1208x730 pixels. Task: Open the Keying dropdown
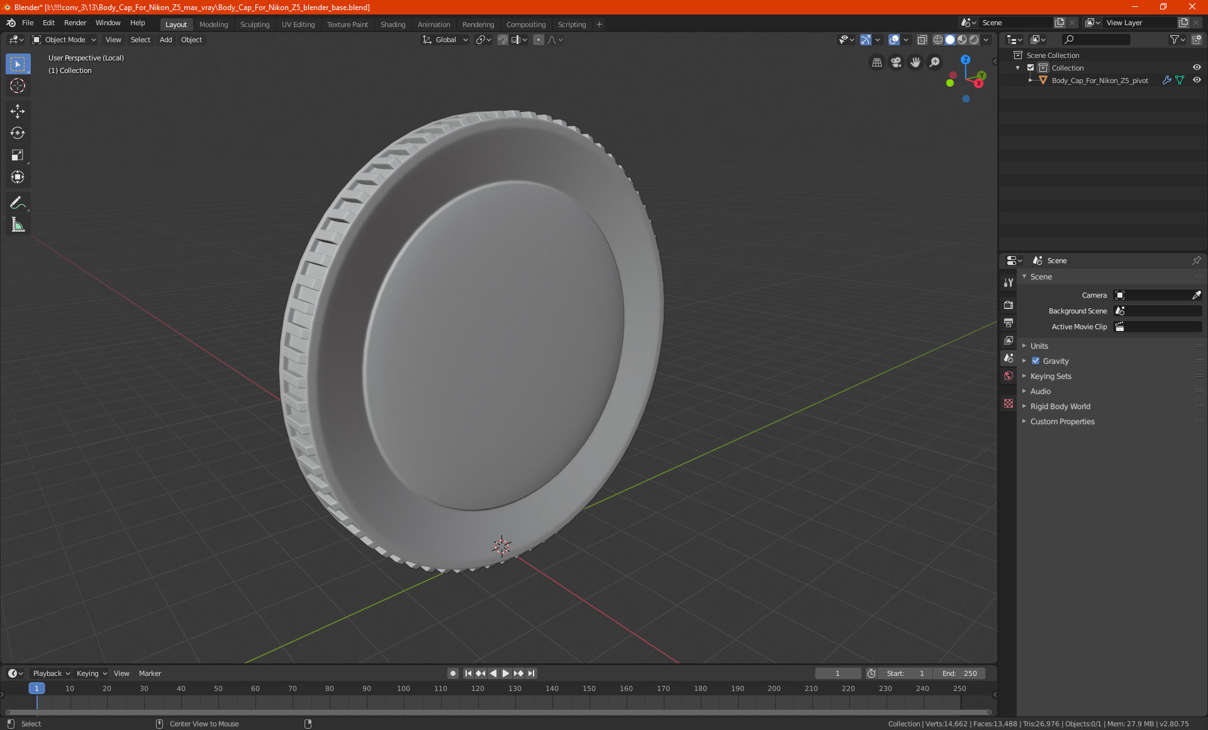point(92,673)
